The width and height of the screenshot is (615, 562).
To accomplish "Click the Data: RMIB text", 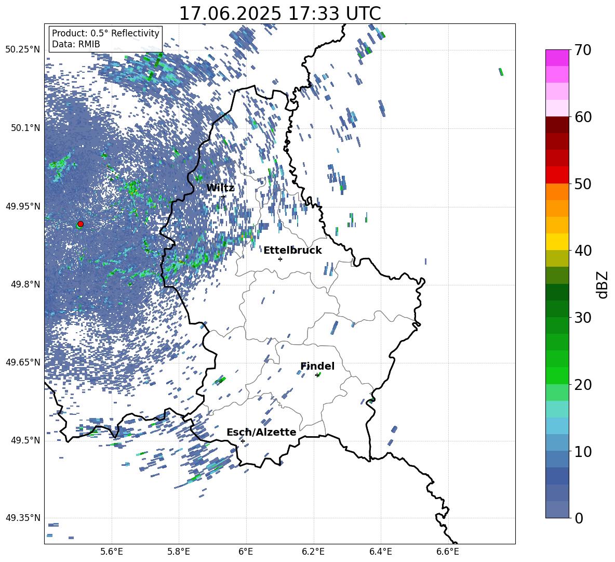I will [x=76, y=44].
